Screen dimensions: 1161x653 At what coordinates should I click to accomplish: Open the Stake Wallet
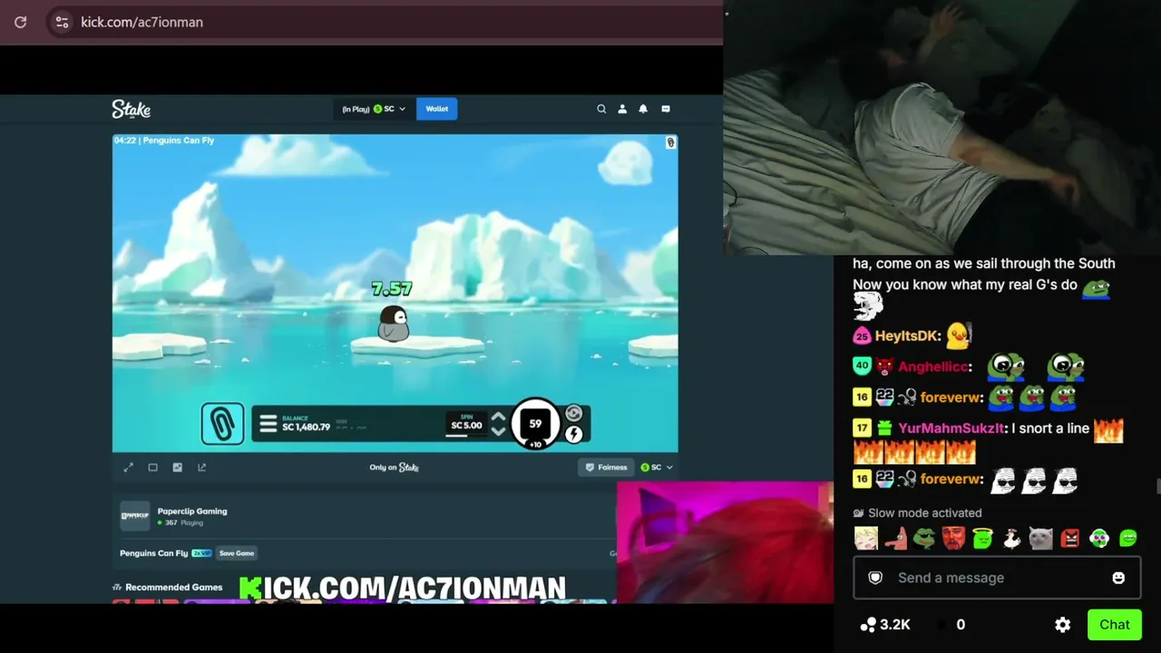click(436, 109)
